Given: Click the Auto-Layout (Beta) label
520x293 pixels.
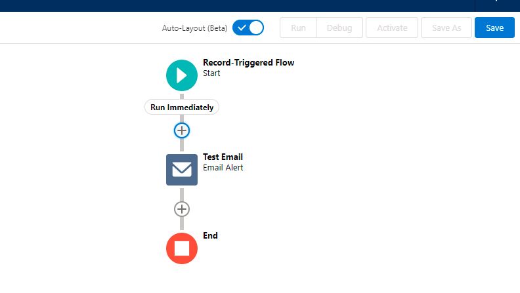Looking at the screenshot, I should pos(194,28).
